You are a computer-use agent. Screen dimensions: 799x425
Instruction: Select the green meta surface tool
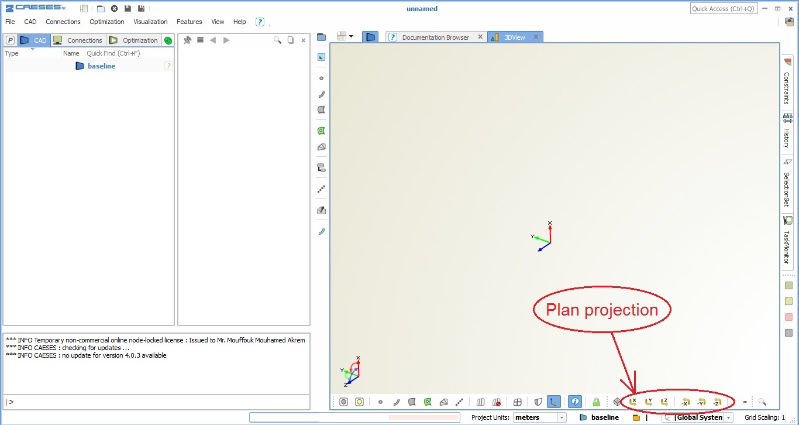pos(321,131)
